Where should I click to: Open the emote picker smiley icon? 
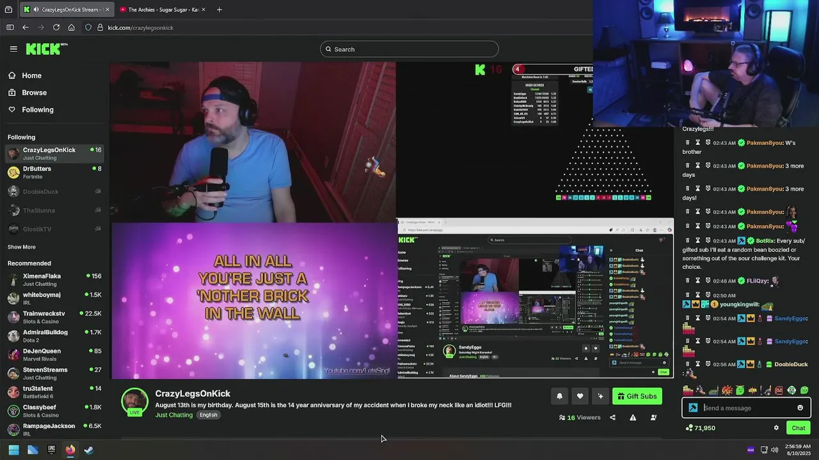(x=800, y=408)
